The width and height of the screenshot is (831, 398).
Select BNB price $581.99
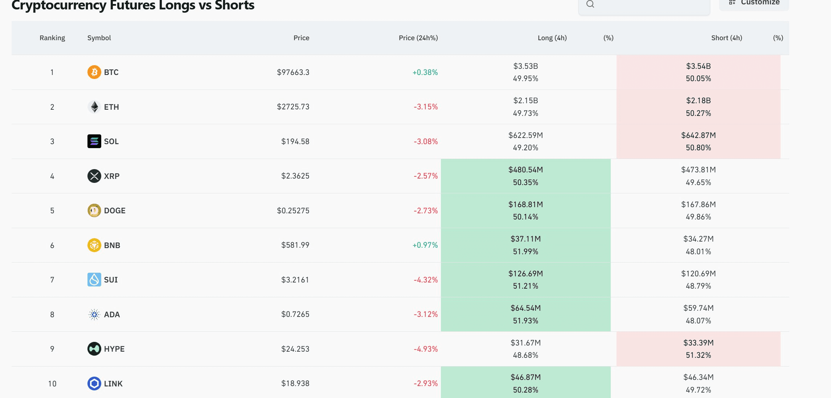click(295, 245)
